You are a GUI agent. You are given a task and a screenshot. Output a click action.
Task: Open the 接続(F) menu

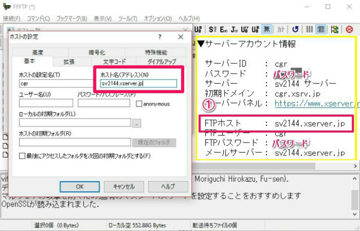tap(11, 19)
